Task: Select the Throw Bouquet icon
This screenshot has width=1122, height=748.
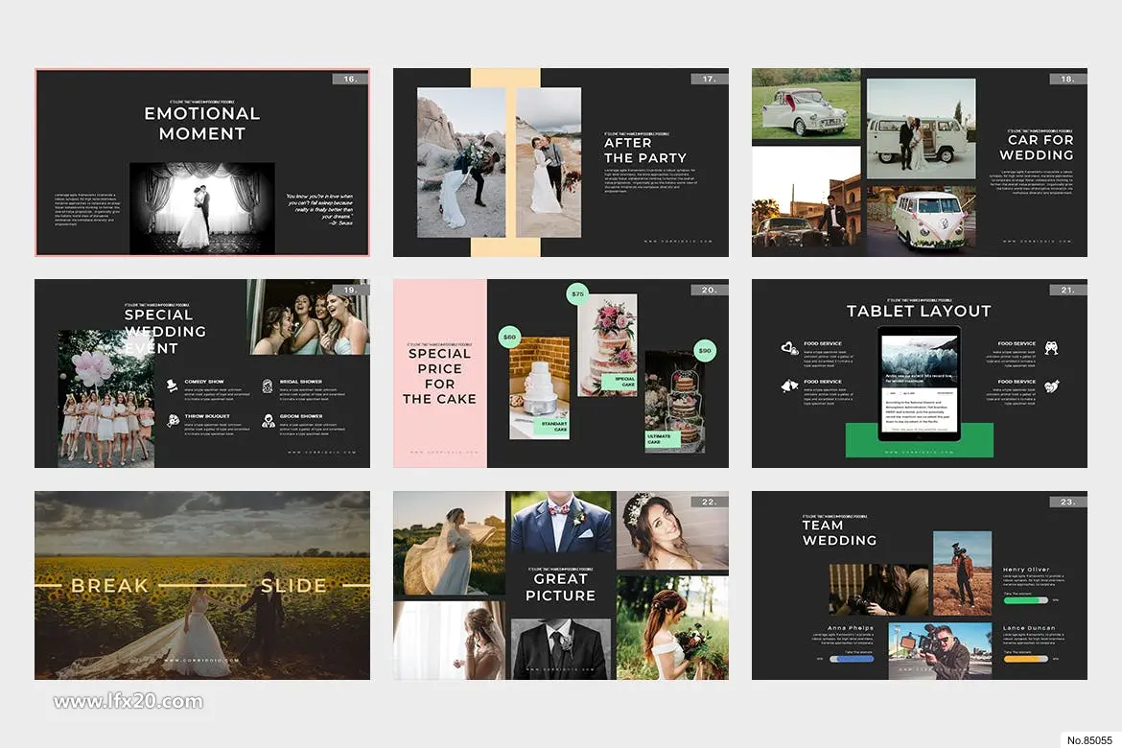Action: click(x=173, y=420)
